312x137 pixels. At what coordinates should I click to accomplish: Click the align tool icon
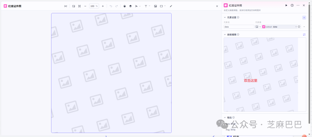[136, 6]
